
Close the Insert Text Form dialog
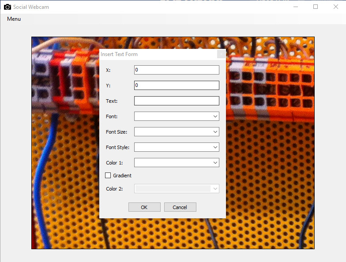click(x=221, y=54)
